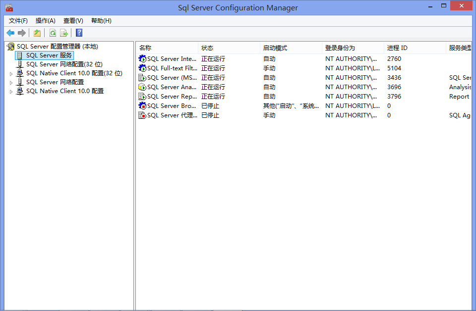Open the 操作(A) menu

click(46, 21)
